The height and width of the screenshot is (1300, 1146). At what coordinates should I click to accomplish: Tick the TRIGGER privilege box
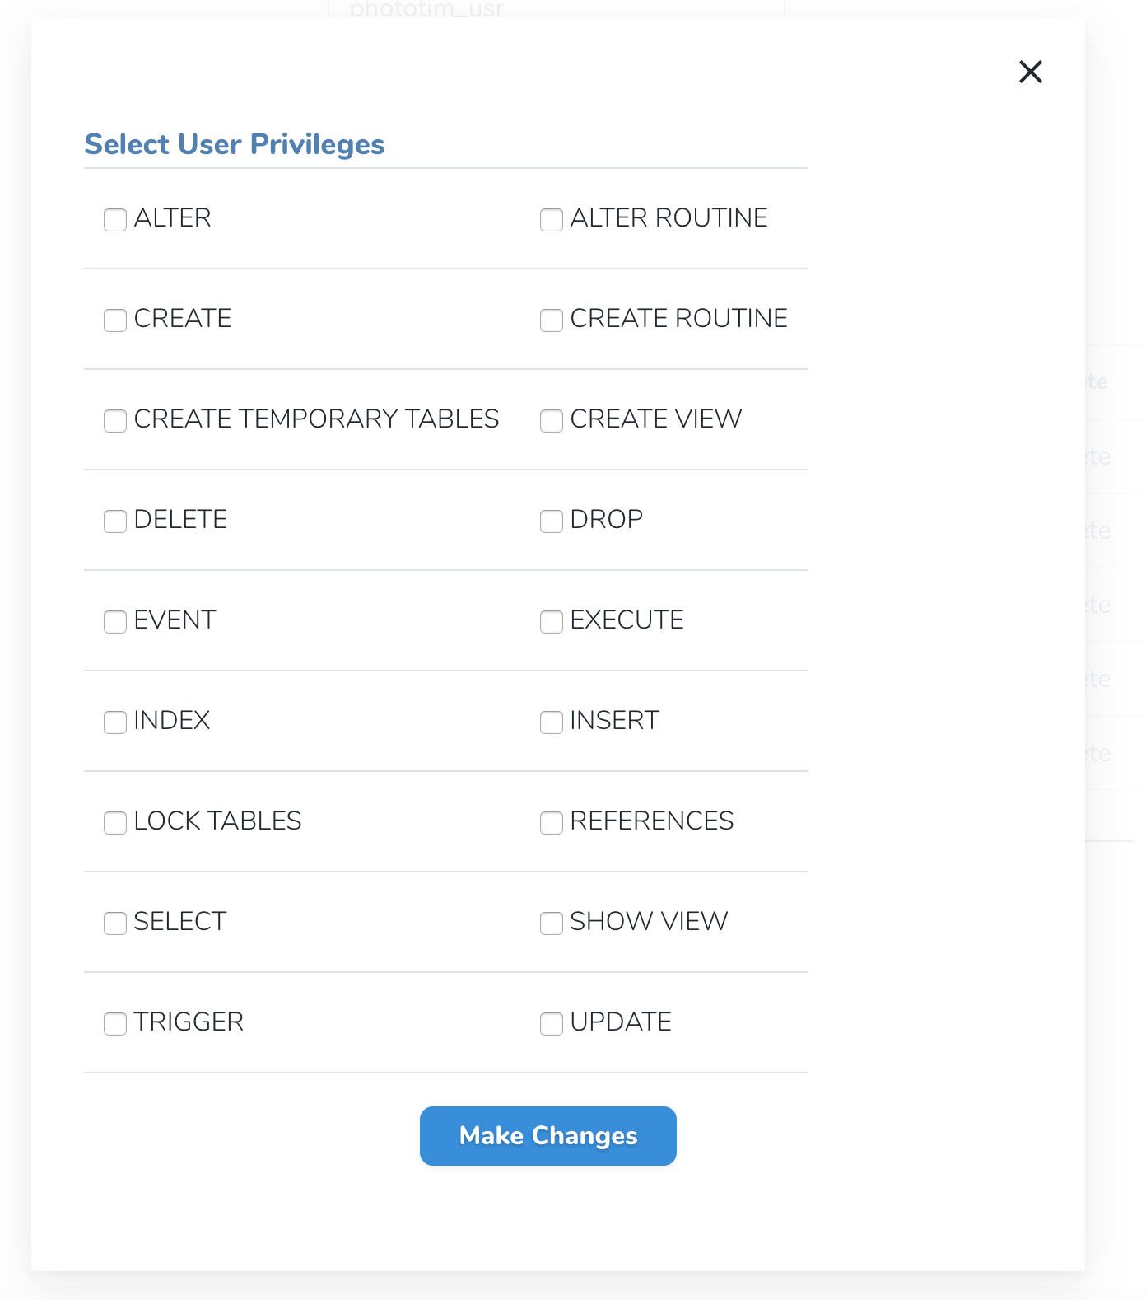115,1023
